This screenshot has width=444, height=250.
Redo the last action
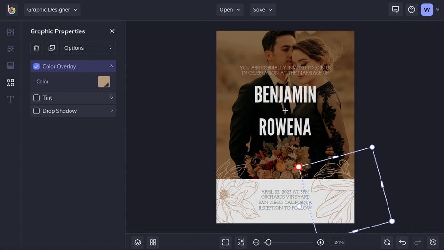418,242
